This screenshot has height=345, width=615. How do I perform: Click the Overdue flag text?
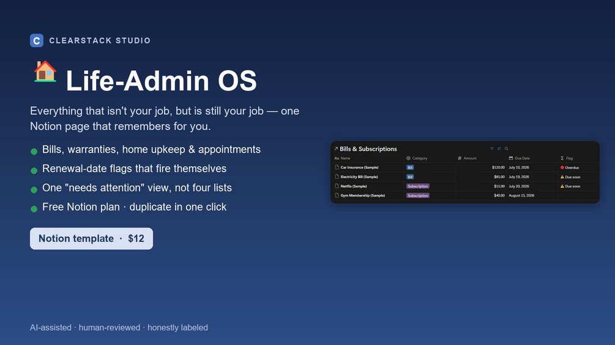tap(572, 167)
